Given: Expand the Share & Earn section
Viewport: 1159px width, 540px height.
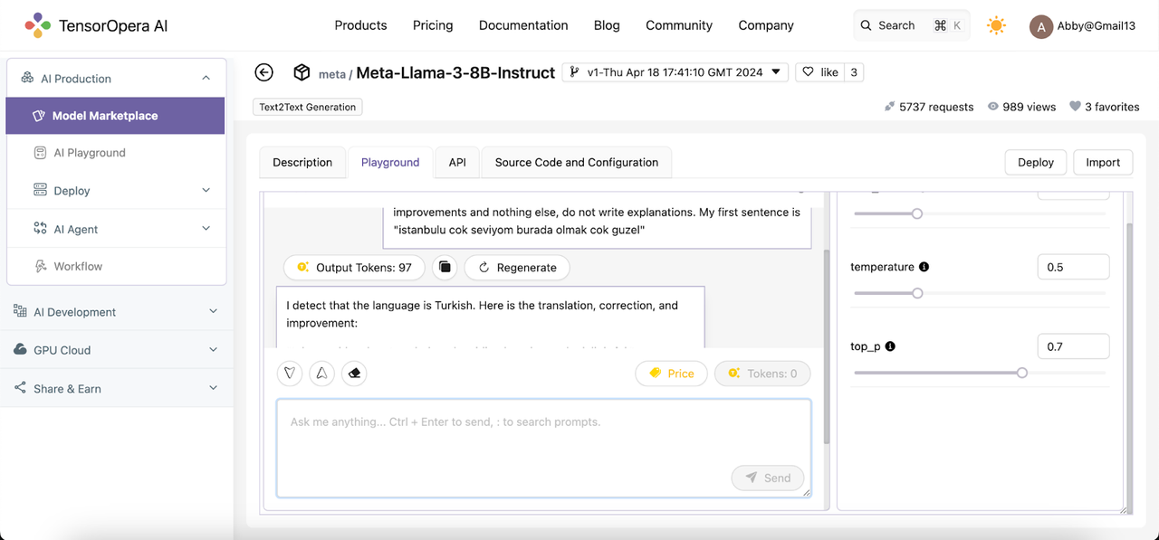Looking at the screenshot, I should [115, 388].
